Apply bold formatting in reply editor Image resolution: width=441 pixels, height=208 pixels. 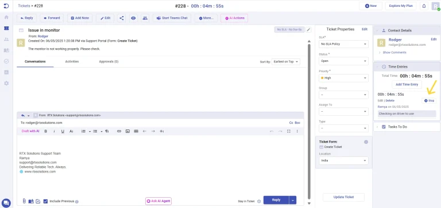coord(45,131)
